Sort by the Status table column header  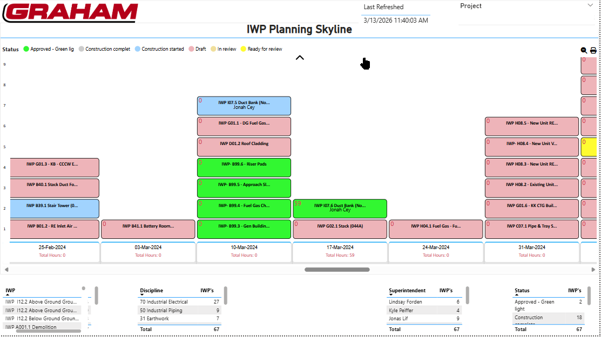click(x=522, y=290)
